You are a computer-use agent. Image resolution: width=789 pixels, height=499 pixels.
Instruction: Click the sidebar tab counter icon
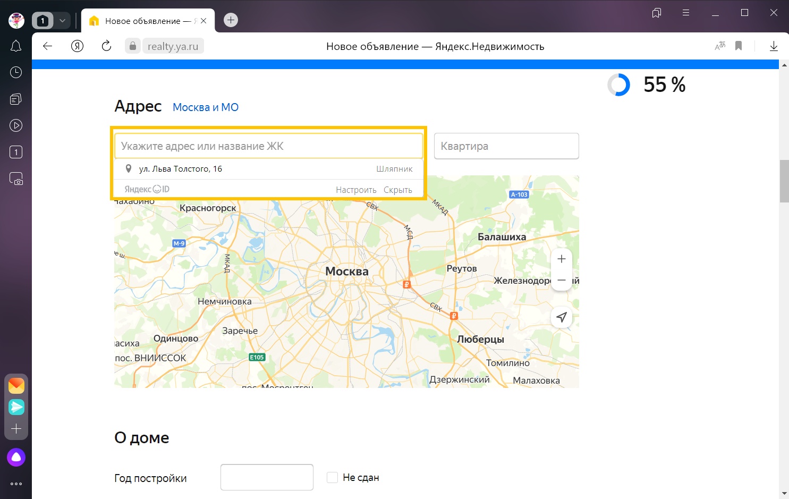16,152
